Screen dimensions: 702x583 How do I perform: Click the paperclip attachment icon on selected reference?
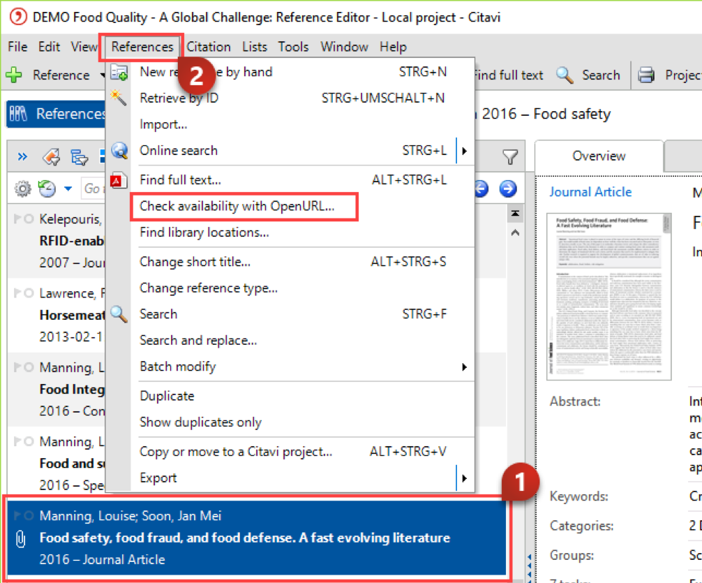point(21,538)
